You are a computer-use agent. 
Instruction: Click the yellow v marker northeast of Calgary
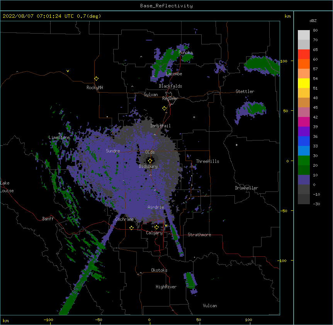pos(166,225)
